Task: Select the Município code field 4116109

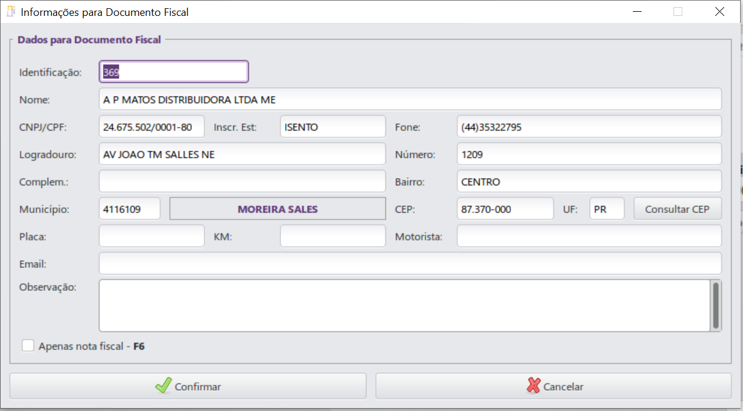Action: coord(130,209)
